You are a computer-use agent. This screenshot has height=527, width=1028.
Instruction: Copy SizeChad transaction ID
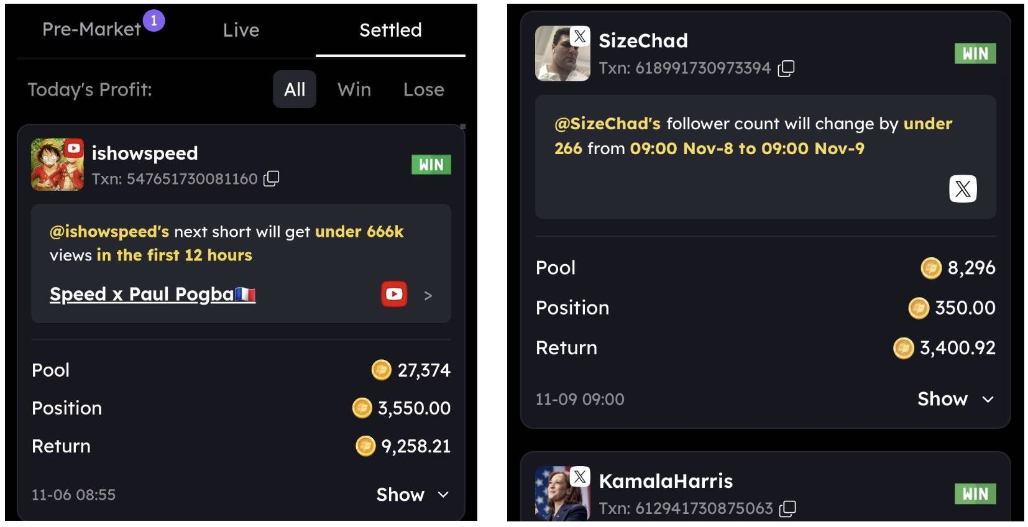coord(786,68)
